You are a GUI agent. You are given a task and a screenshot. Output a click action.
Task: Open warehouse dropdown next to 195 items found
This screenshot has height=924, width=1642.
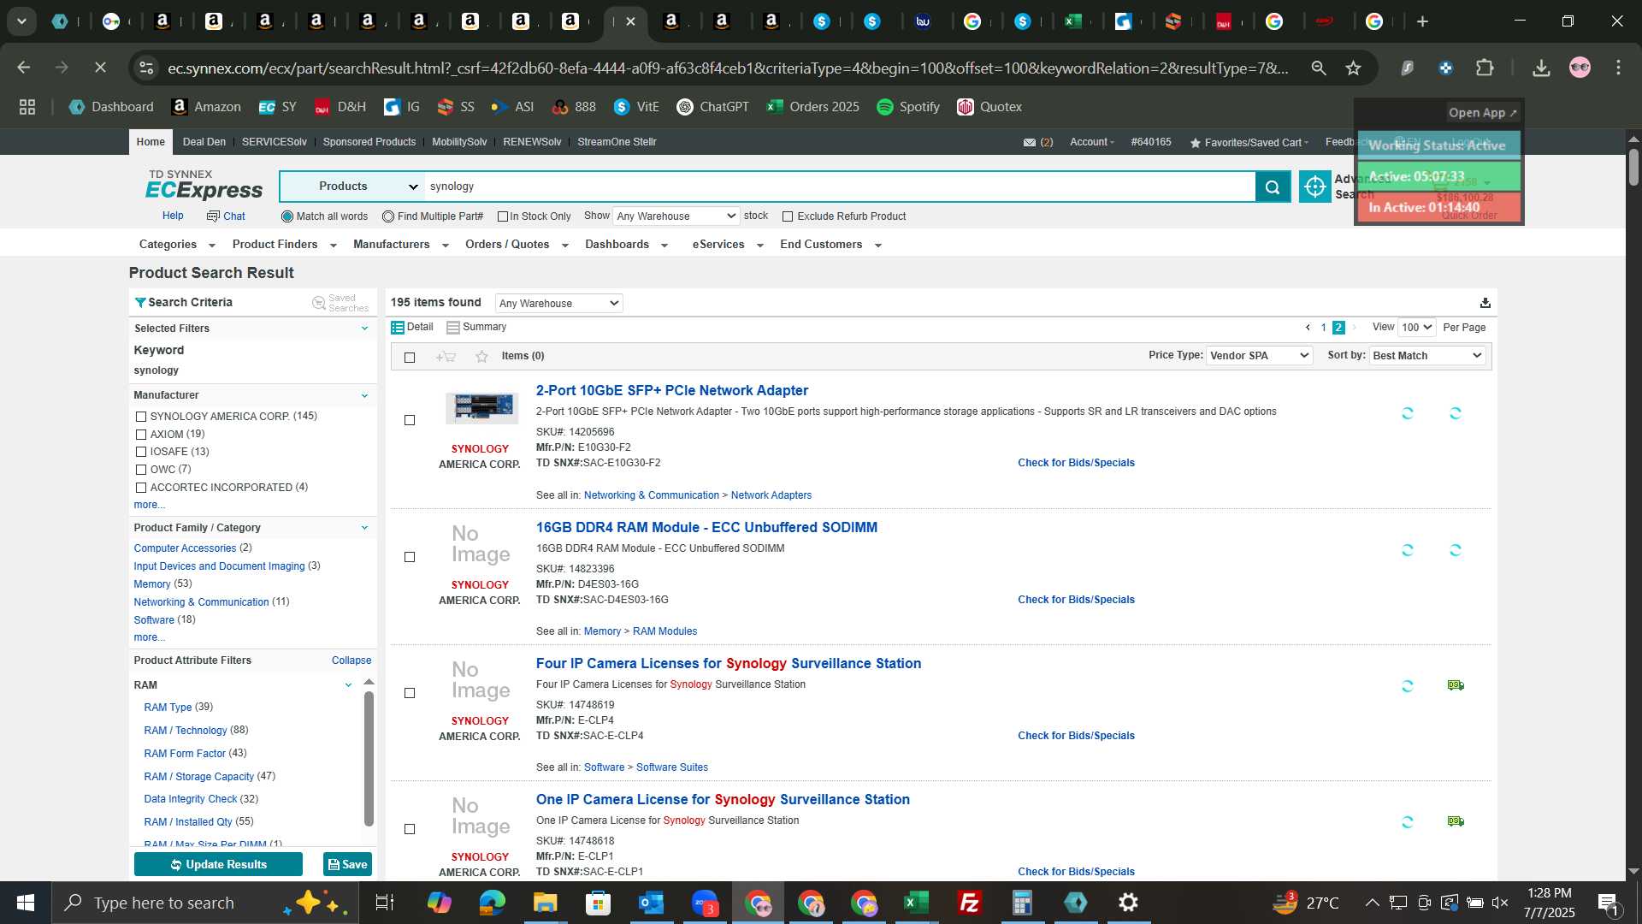click(x=558, y=303)
